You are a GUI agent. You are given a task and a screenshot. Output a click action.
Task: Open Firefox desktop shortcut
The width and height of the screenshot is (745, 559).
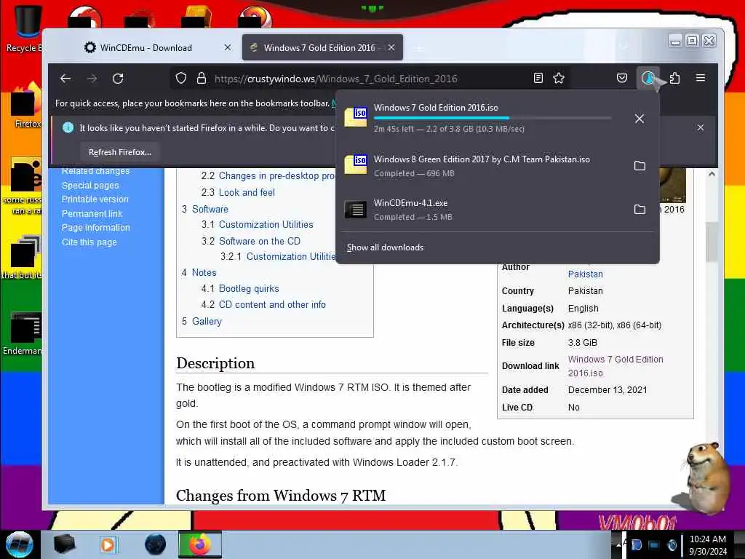coord(25,106)
